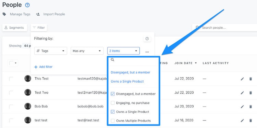Click the add-person icon beside Import People
The height and width of the screenshot is (128, 257).
[x=38, y=14]
